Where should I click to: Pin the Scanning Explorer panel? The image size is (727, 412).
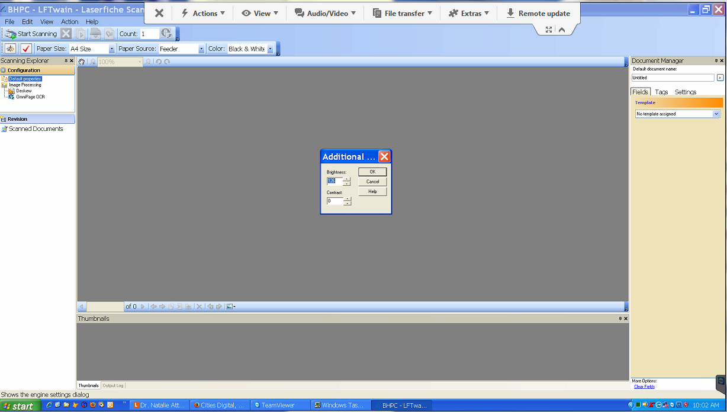pos(66,60)
